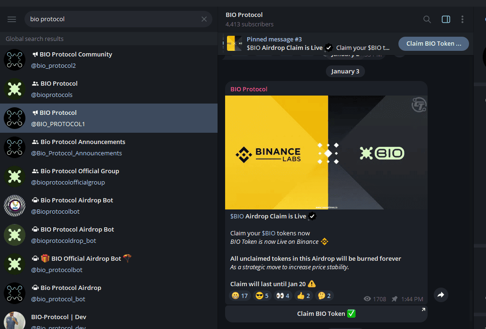Toggle the right sidebar info panel
Image resolution: width=486 pixels, height=329 pixels.
[x=445, y=19]
